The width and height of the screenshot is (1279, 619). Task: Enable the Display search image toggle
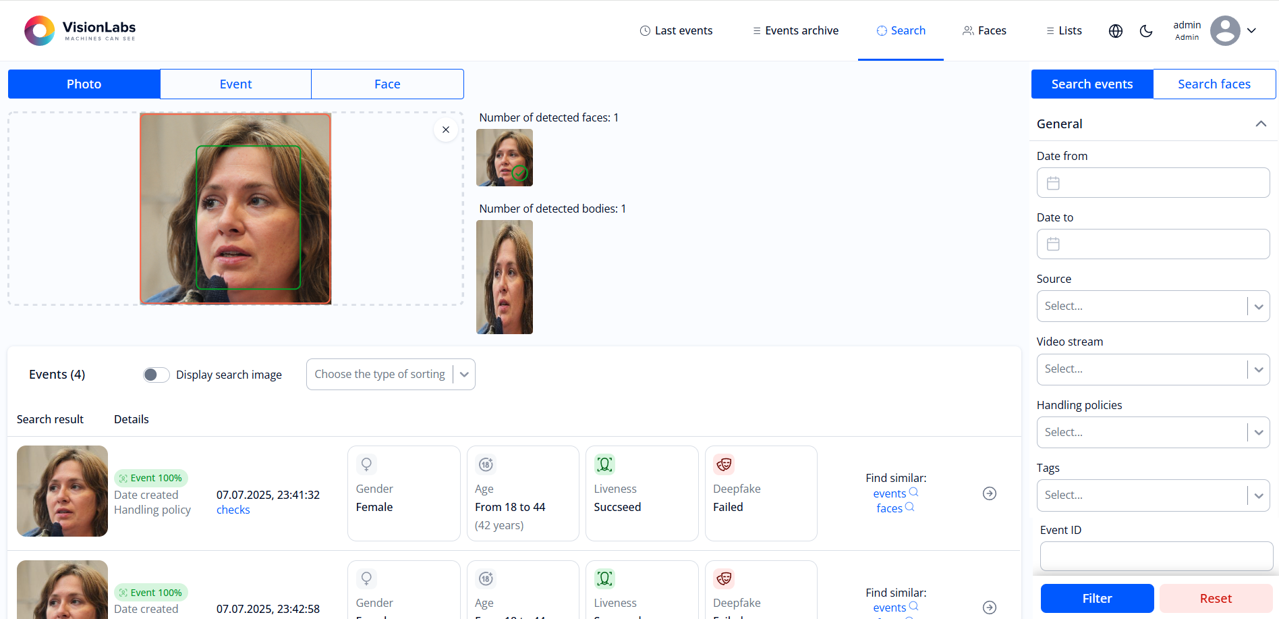click(156, 374)
